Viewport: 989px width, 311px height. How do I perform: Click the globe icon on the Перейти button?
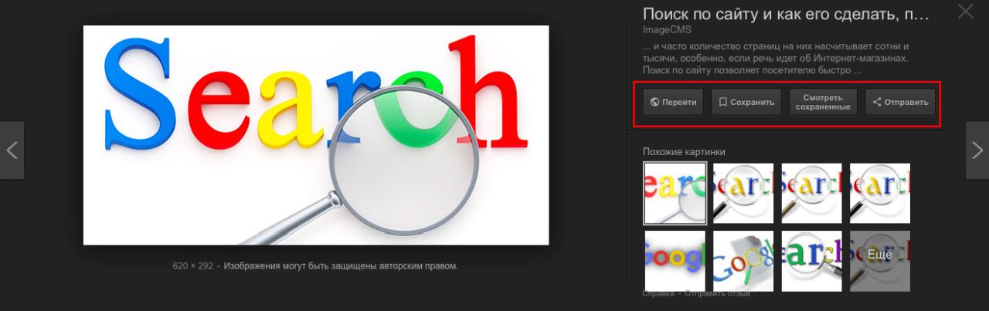click(654, 102)
